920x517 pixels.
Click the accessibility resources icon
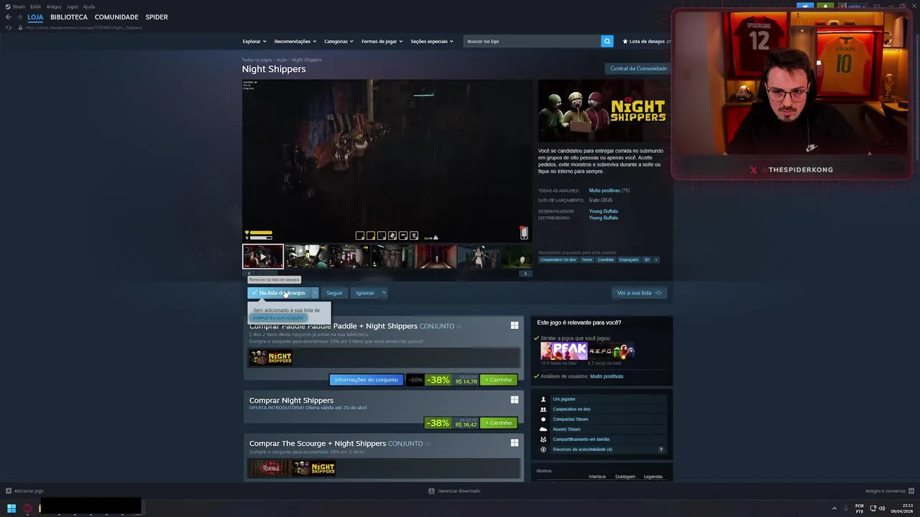coord(543,449)
